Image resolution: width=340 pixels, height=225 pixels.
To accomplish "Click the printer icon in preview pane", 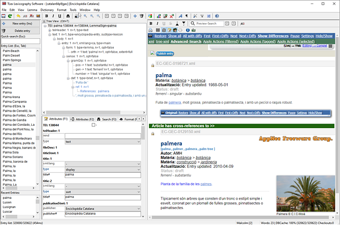I will pyautogui.click(x=151, y=30).
